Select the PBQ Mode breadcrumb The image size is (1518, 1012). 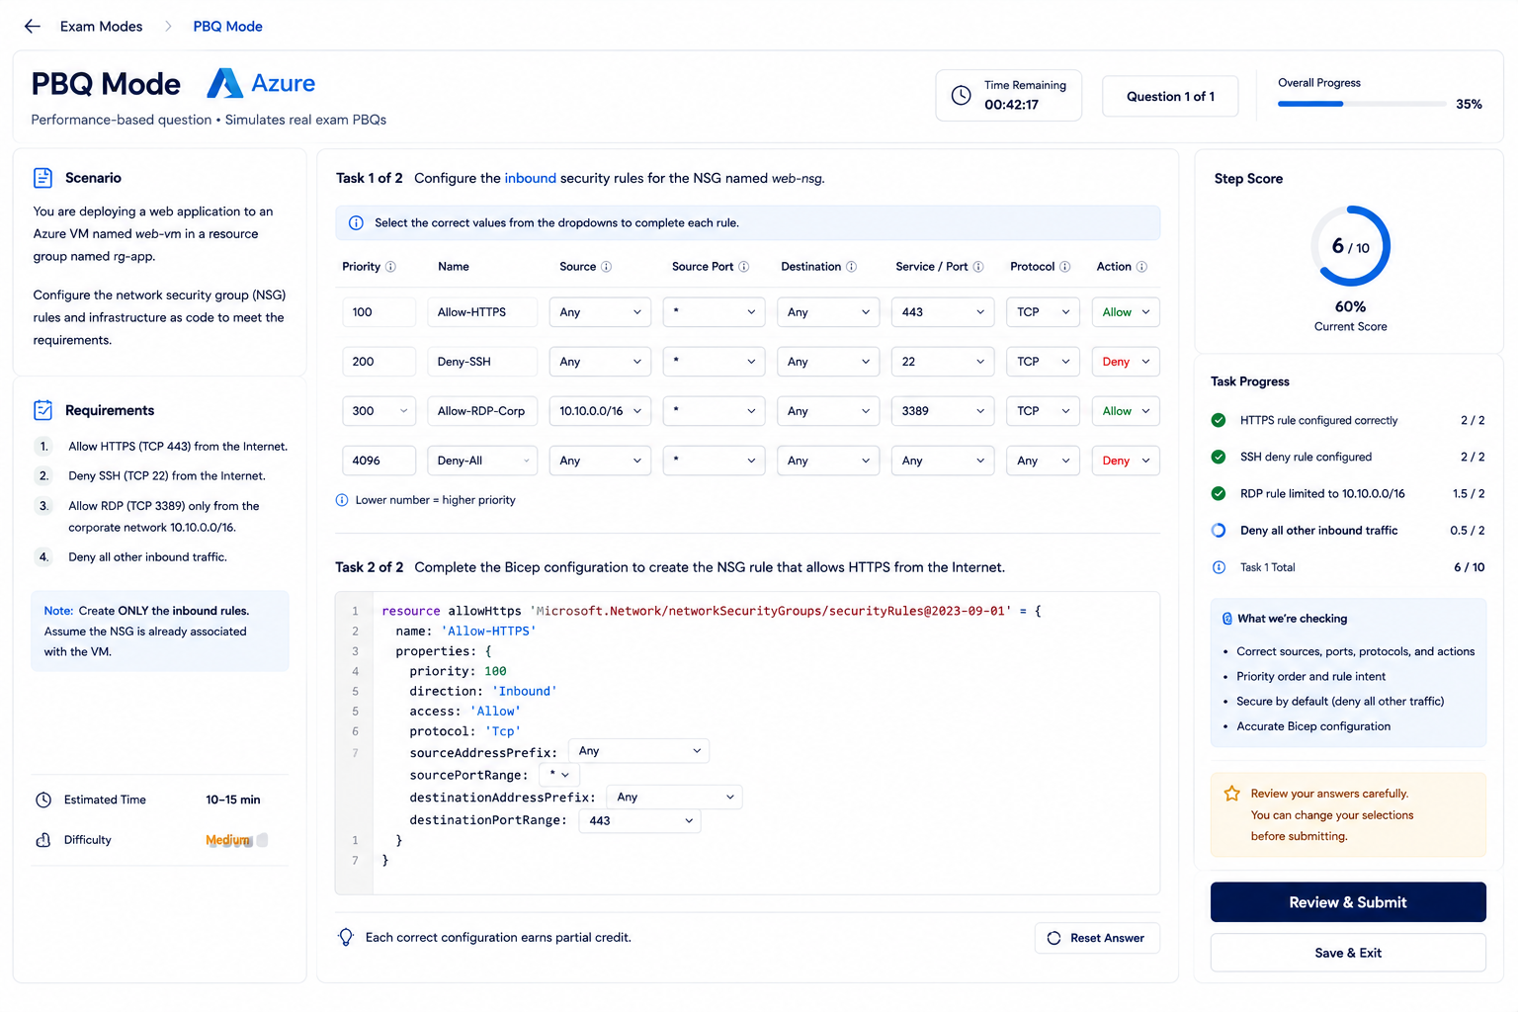[x=228, y=27]
